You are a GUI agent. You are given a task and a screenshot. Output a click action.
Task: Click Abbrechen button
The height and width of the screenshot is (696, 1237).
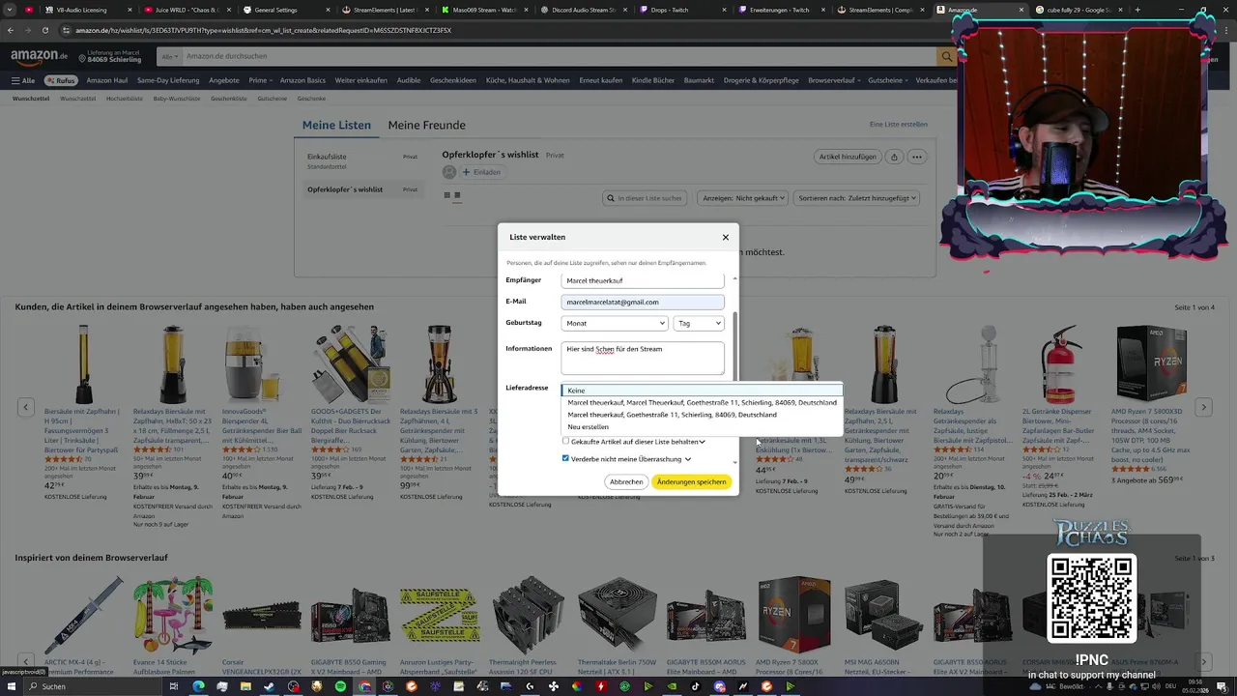point(626,481)
